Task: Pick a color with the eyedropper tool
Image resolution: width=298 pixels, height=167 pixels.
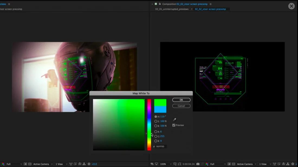Action: coord(174,120)
